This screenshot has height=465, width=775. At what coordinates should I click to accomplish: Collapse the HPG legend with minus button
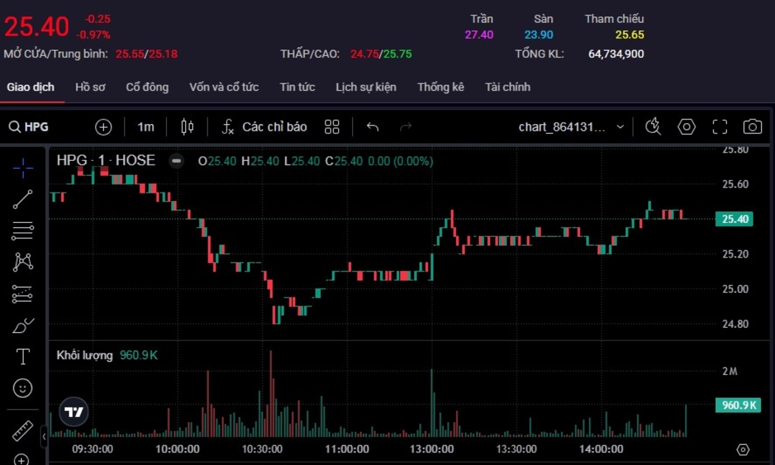click(176, 161)
